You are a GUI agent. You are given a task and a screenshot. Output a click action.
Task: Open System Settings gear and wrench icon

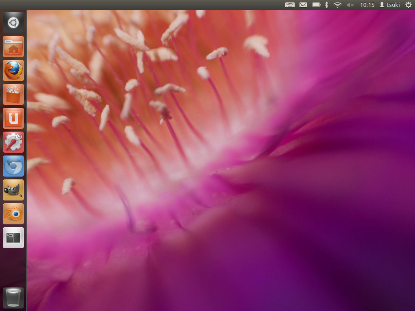click(x=13, y=142)
